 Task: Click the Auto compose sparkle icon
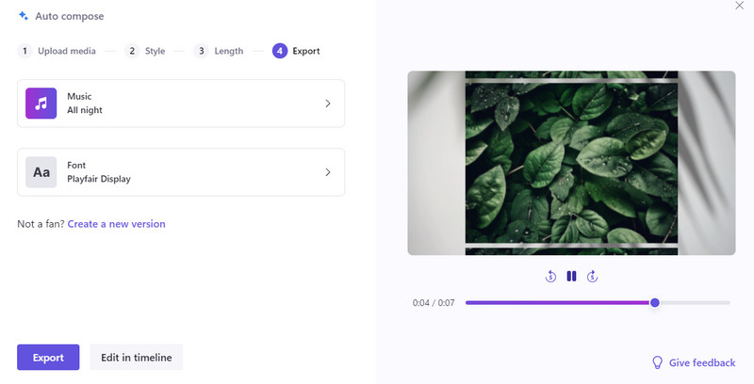[24, 16]
